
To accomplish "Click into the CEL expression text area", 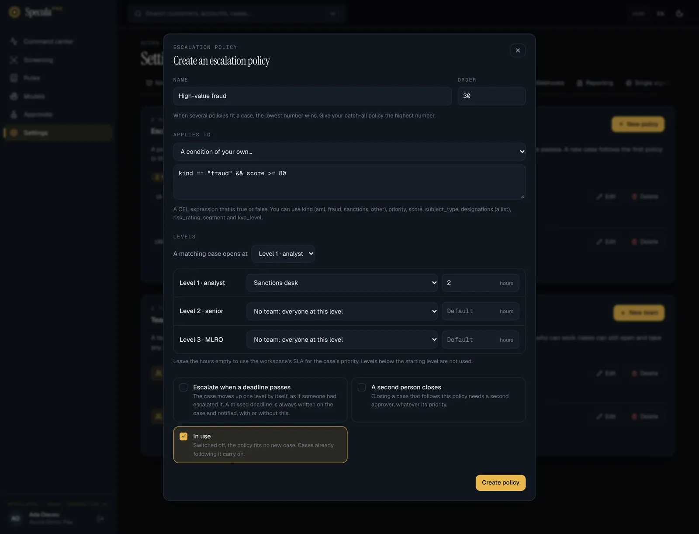I will (x=349, y=182).
